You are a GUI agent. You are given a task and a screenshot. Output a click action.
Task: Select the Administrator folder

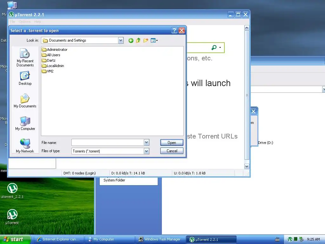click(55, 50)
